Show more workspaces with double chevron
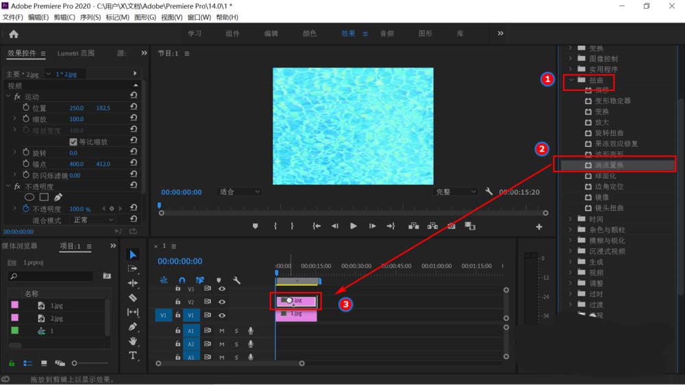This screenshot has width=685, height=385. point(500,33)
